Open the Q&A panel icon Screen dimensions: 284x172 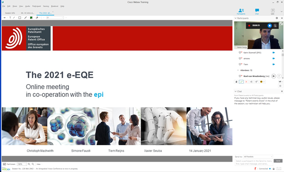click(272, 11)
